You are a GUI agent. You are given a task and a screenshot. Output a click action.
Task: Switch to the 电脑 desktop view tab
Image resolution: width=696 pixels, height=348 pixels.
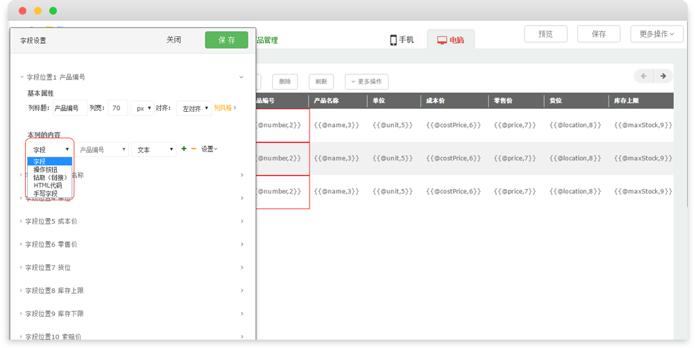pyautogui.click(x=450, y=40)
